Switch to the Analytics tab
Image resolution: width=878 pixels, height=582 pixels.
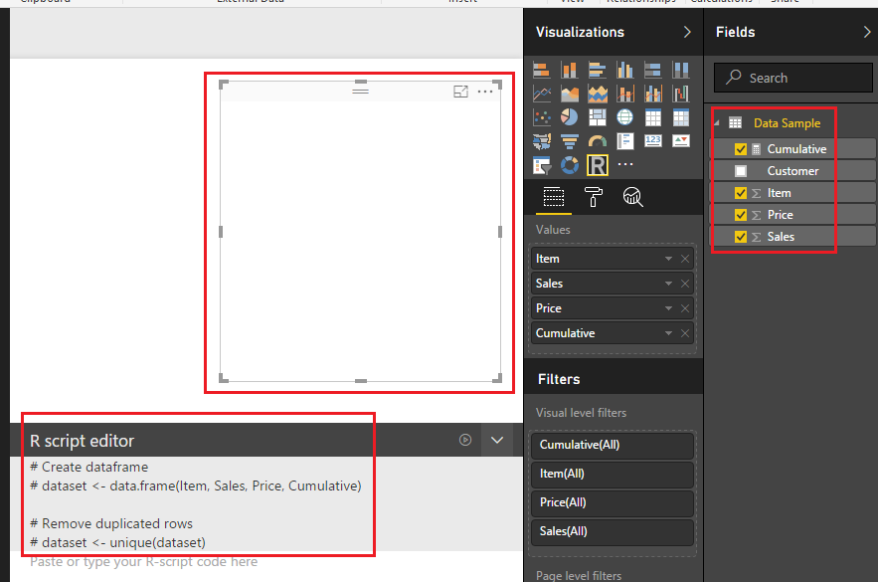tap(632, 197)
